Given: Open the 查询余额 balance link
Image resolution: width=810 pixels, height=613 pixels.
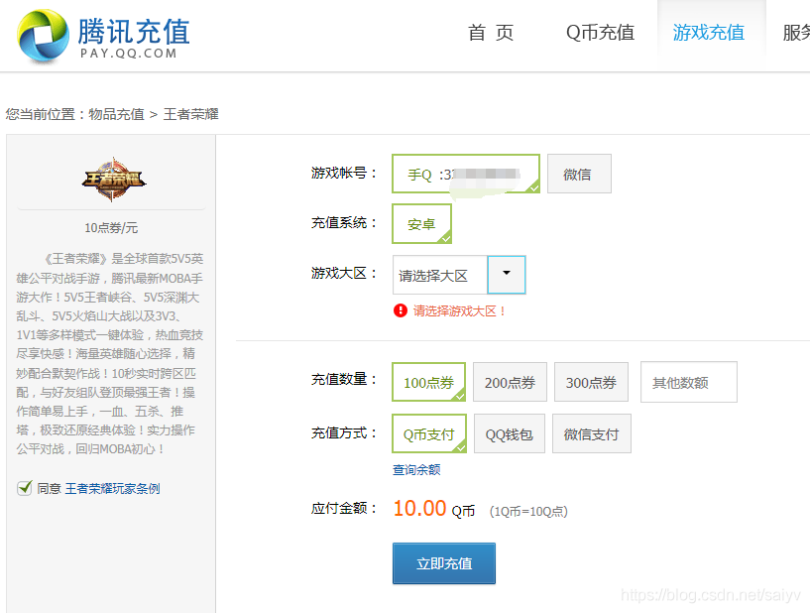Looking at the screenshot, I should coord(416,469).
